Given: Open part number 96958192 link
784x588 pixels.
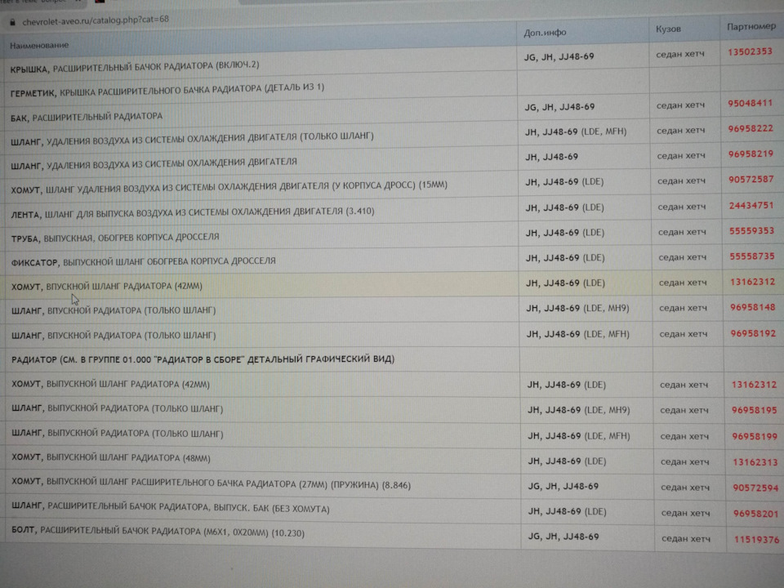Looking at the screenshot, I should pos(753,333).
